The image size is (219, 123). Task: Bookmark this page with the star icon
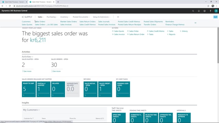coord(208,6)
